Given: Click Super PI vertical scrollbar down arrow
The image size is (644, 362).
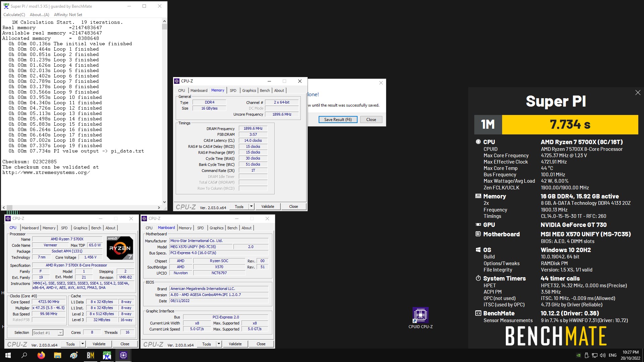Looking at the screenshot, I should [164, 202].
